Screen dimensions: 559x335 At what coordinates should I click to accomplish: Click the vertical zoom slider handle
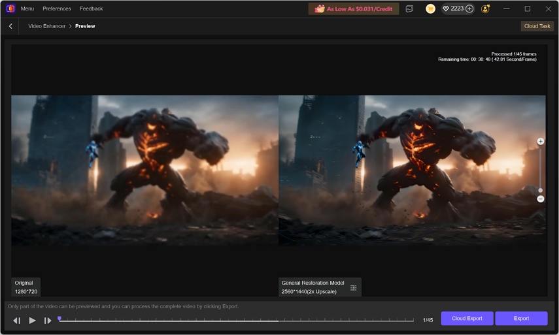coord(541,190)
